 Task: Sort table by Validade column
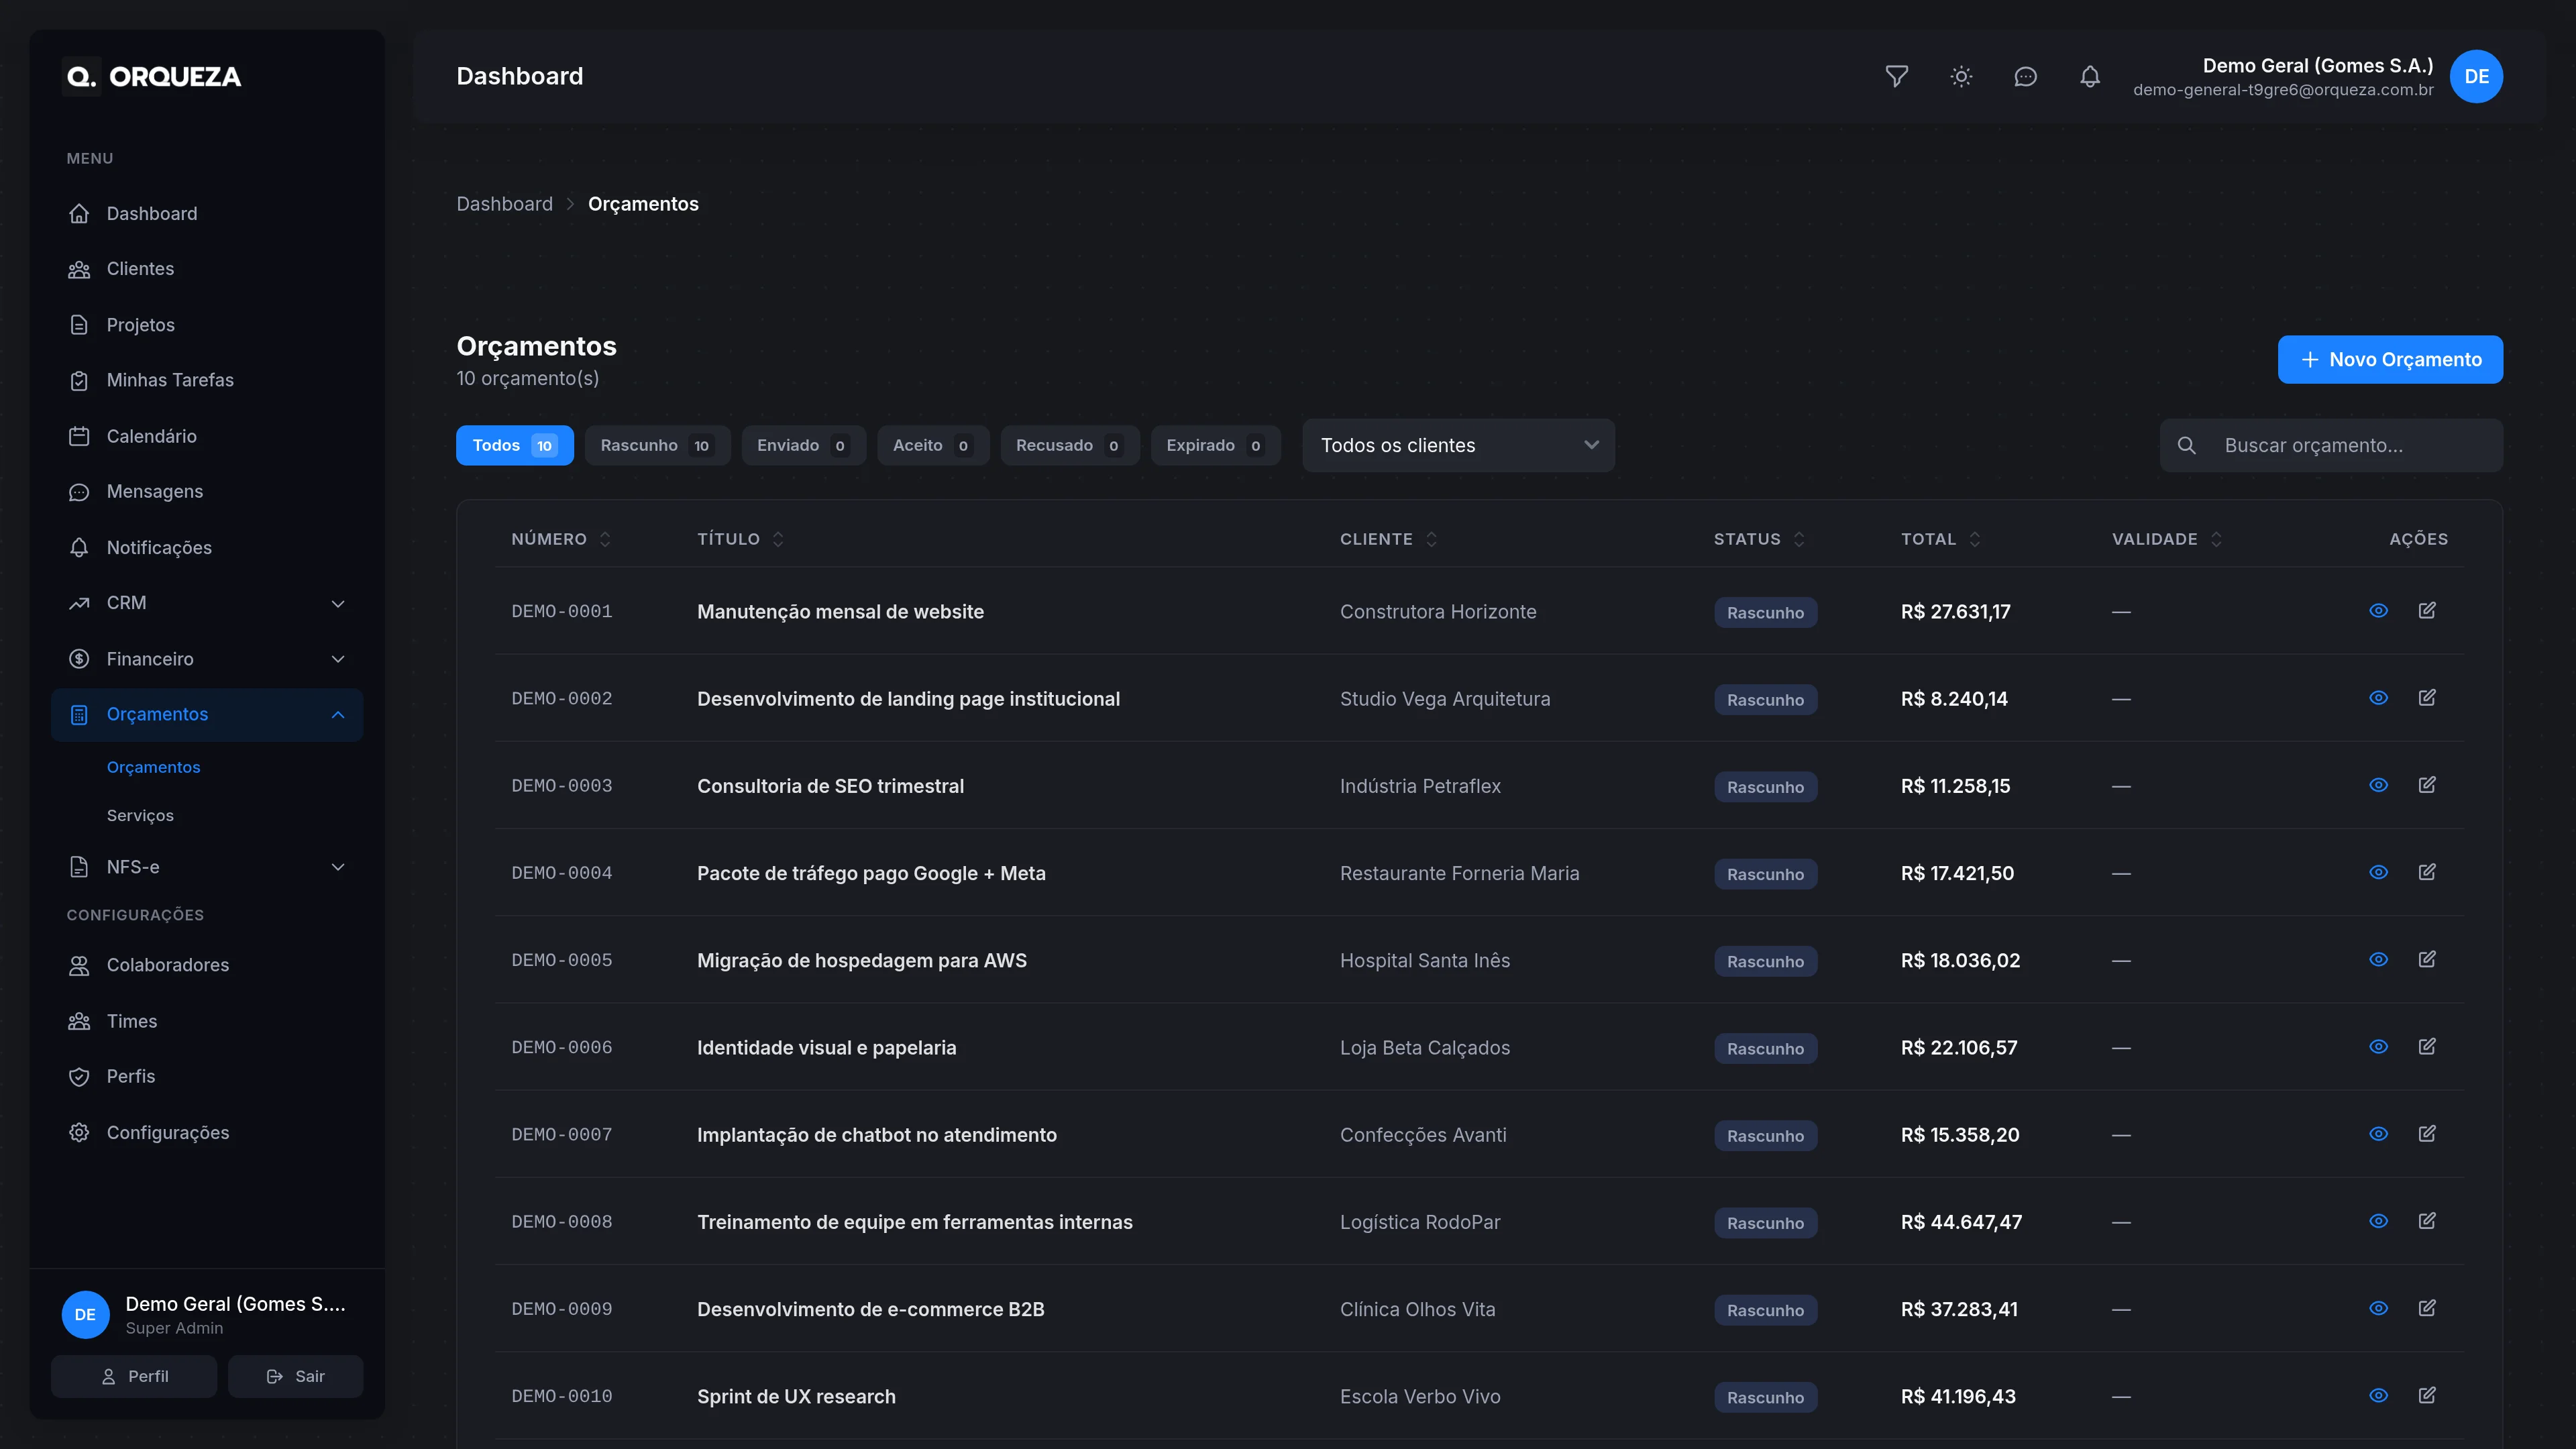(2167, 539)
